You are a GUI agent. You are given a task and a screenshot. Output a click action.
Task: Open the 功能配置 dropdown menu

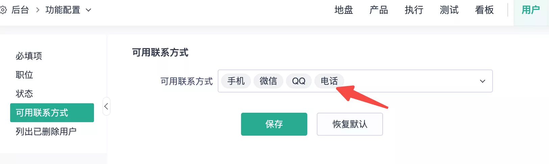click(68, 10)
